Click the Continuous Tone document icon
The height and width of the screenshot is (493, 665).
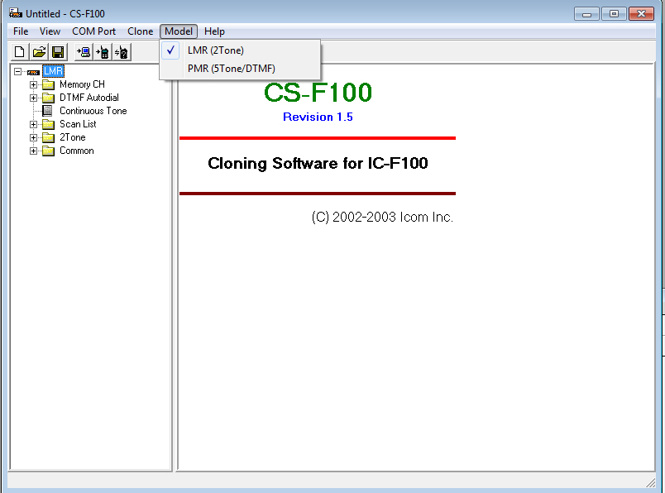pyautogui.click(x=47, y=111)
